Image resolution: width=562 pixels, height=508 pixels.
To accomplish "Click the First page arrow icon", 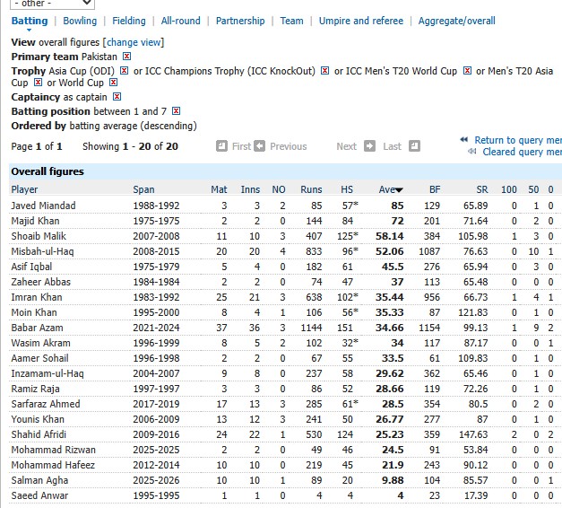I will tap(221, 146).
